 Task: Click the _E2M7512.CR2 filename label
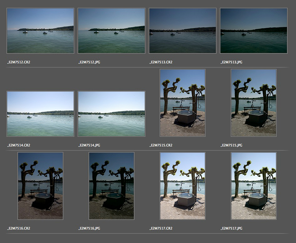coord(19,62)
